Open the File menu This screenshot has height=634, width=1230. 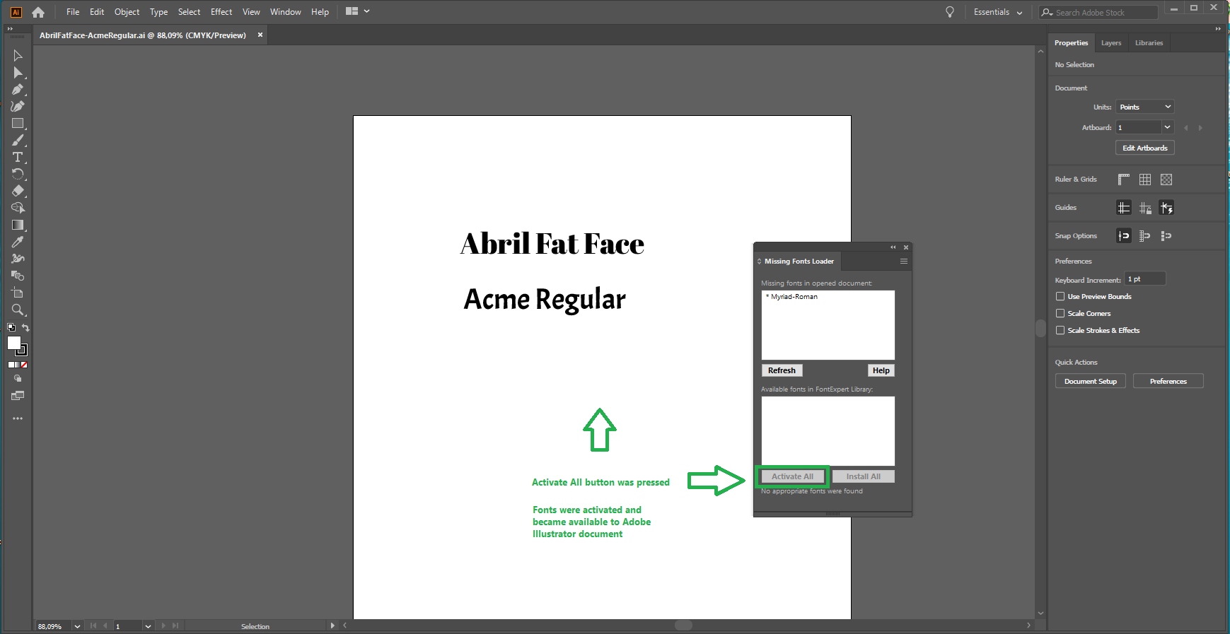(73, 12)
